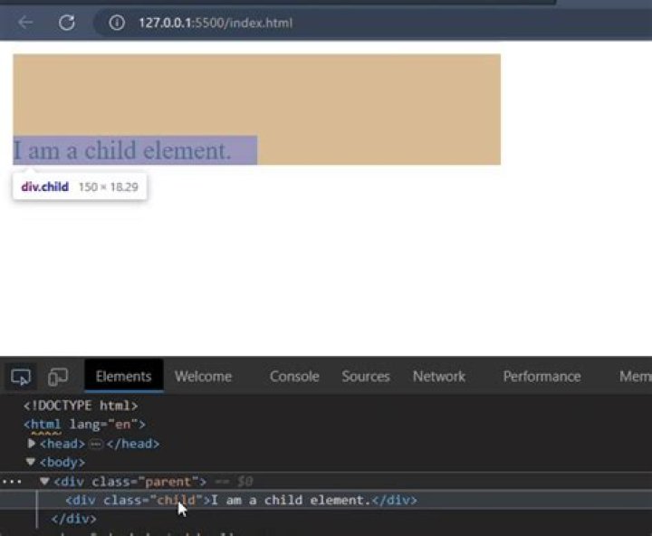
Task: Open the three-dot actions on parent row
Action: pos(11,482)
